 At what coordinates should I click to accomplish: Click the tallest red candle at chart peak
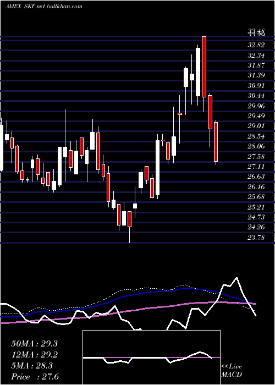pos(204,67)
